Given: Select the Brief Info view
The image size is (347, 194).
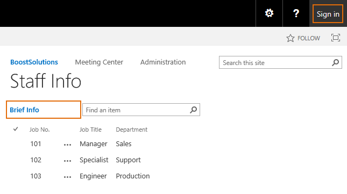Looking at the screenshot, I should pos(24,110).
